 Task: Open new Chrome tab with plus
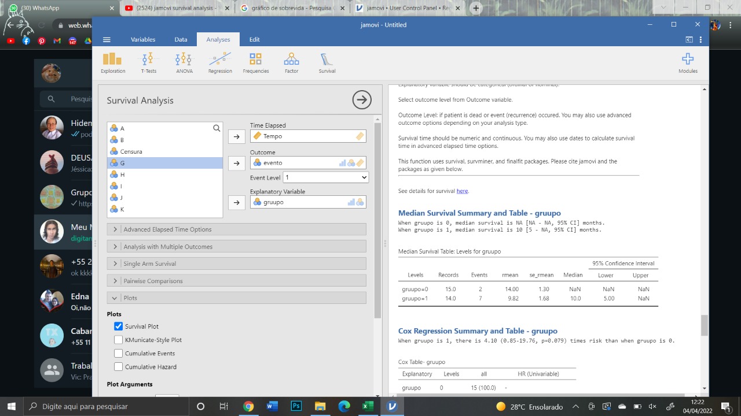(x=476, y=8)
